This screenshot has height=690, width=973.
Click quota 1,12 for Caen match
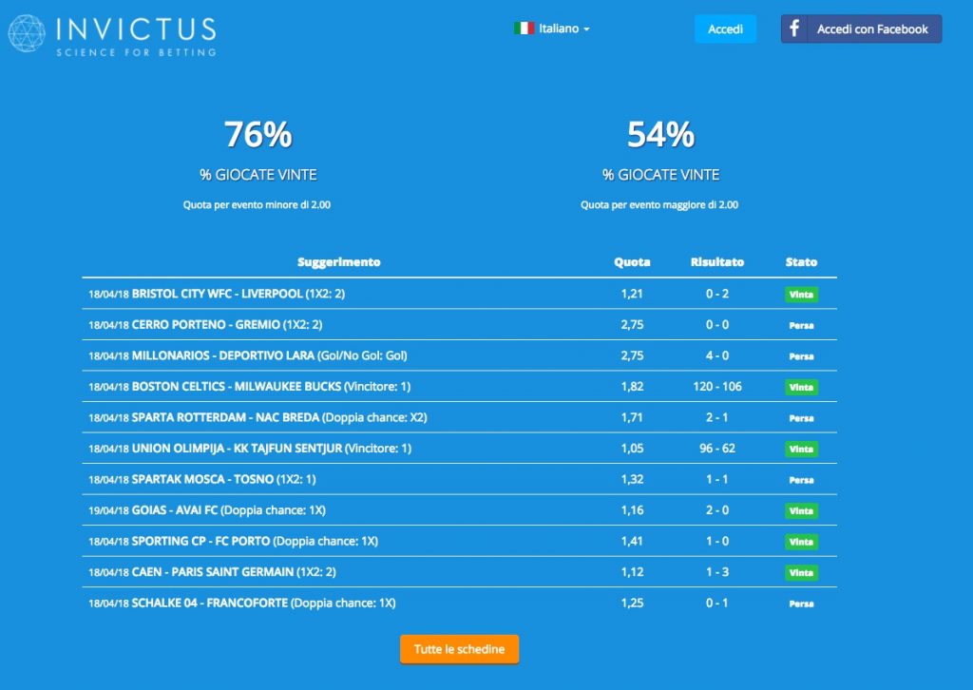(632, 572)
